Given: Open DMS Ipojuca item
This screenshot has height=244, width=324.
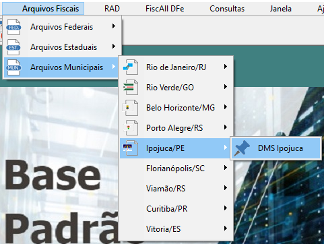Looking at the screenshot, I should (x=276, y=148).
